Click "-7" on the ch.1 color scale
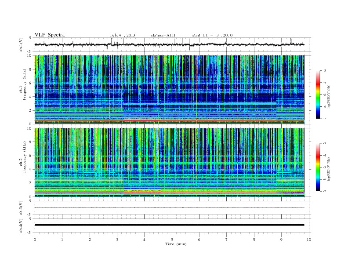Screen dimensions: 348x269 324,119
